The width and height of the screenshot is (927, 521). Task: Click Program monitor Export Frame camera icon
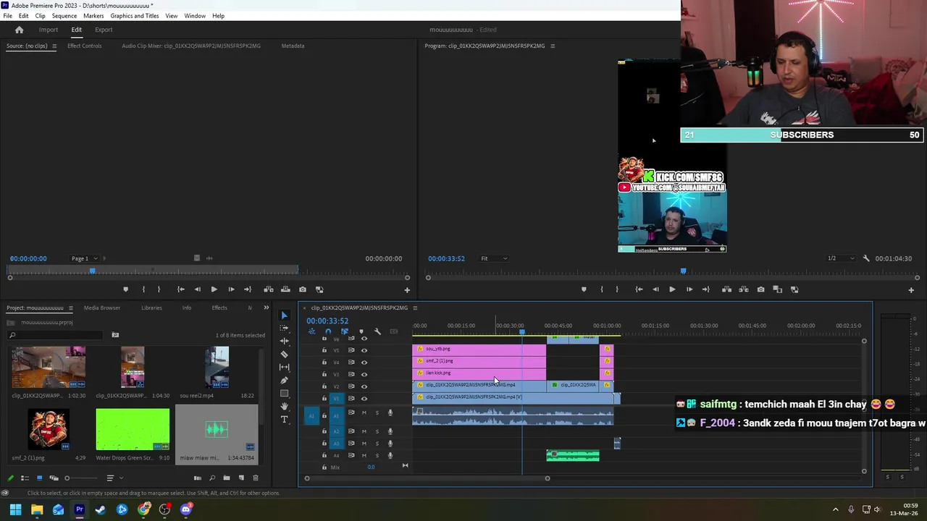coord(760,289)
